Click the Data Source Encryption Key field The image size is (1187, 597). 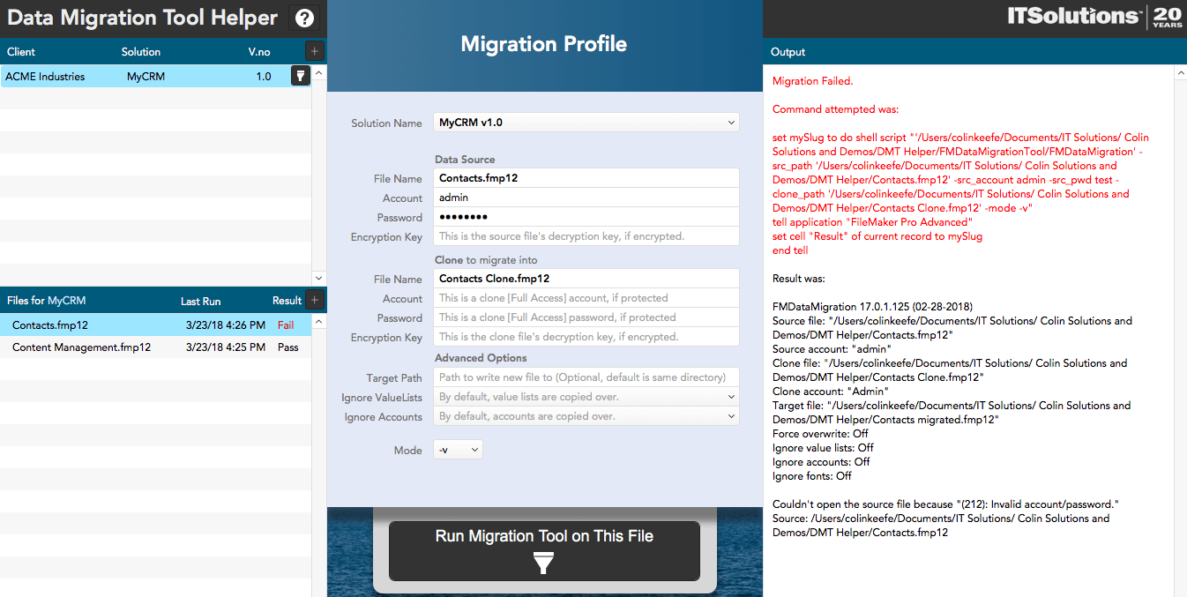(x=586, y=236)
